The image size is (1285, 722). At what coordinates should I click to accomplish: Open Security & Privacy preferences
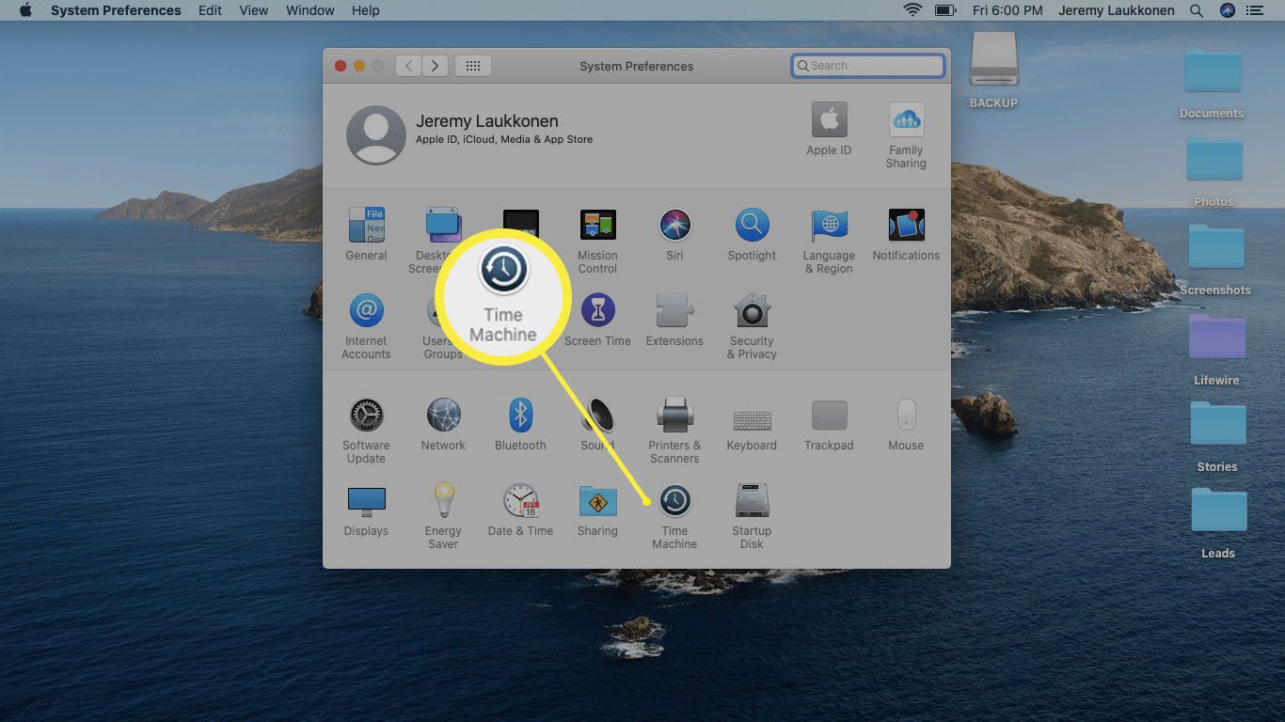[x=752, y=309]
